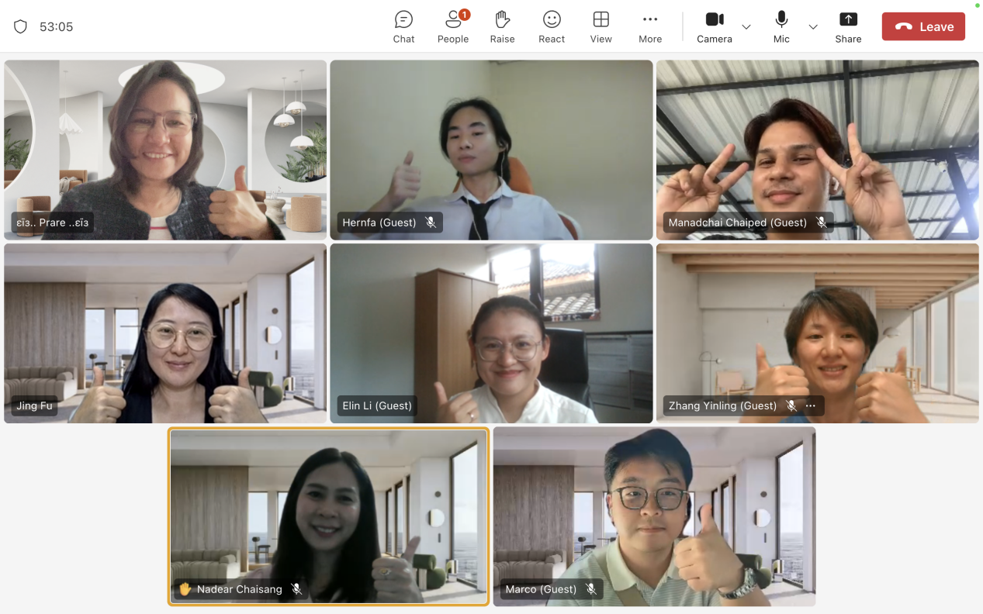This screenshot has width=983, height=614.
Task: Leave the meeting
Action: [x=923, y=27]
